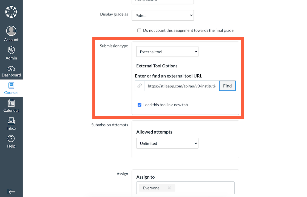Open the Account avatar menu
Viewport: 307px width, 197px height.
point(11,31)
